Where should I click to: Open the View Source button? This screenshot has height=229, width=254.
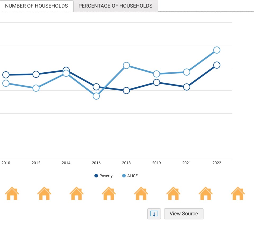(184, 214)
